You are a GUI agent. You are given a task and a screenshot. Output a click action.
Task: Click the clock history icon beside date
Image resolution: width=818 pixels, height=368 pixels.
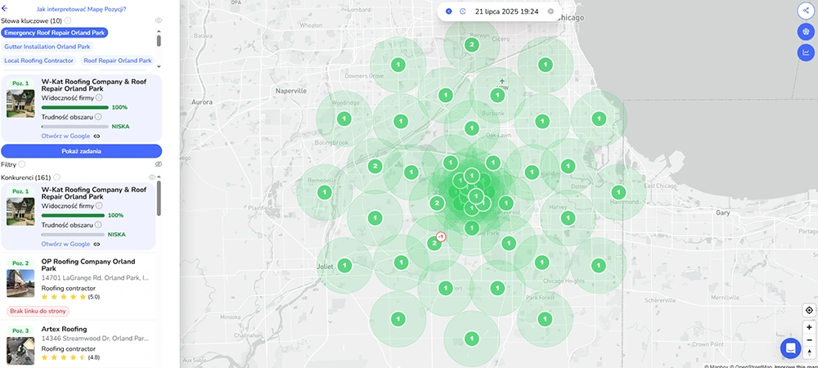click(x=463, y=11)
